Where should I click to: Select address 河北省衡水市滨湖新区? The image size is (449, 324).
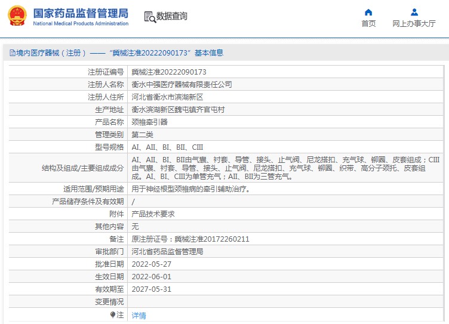pos(167,97)
